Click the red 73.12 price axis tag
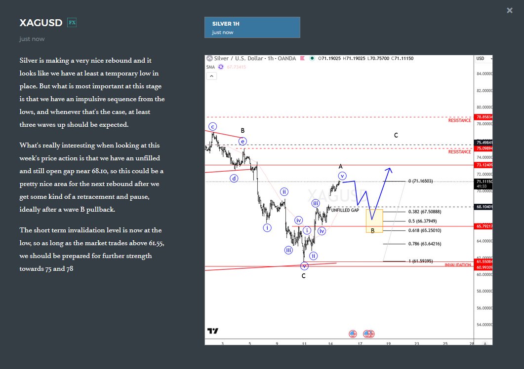The image size is (524, 369). point(483,165)
